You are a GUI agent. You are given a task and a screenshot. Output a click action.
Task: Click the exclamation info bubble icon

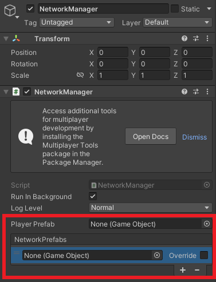[x=26, y=137]
